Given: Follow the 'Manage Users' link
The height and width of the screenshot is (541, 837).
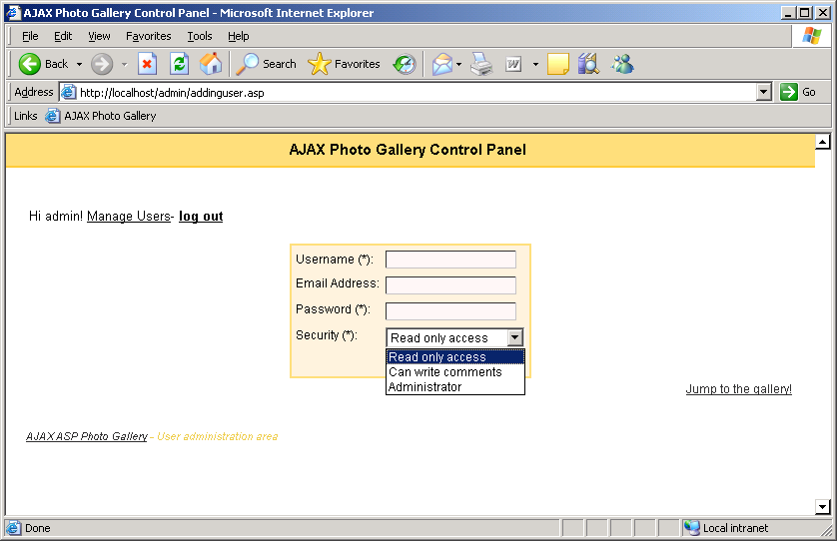Looking at the screenshot, I should pos(128,217).
